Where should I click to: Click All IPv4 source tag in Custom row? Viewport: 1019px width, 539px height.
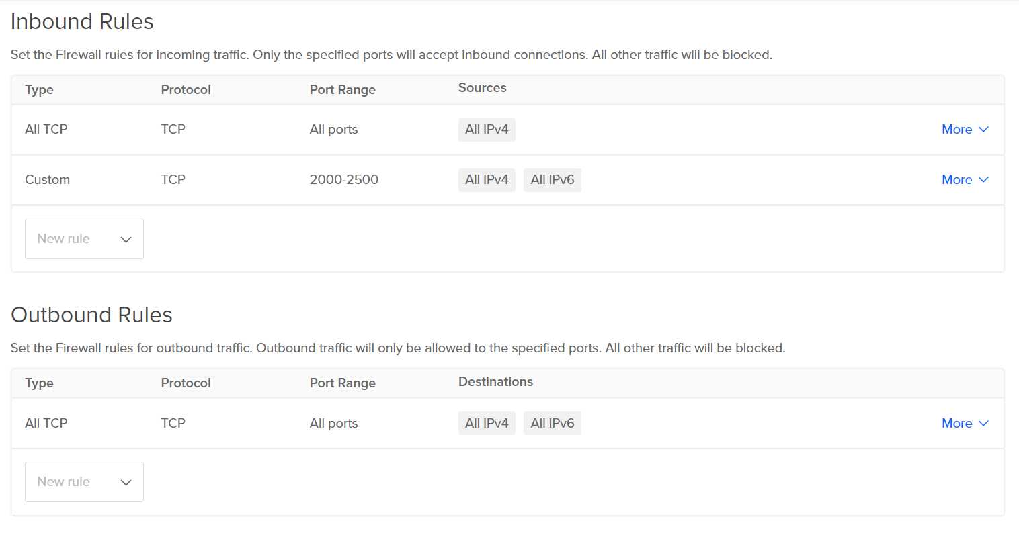pyautogui.click(x=487, y=180)
